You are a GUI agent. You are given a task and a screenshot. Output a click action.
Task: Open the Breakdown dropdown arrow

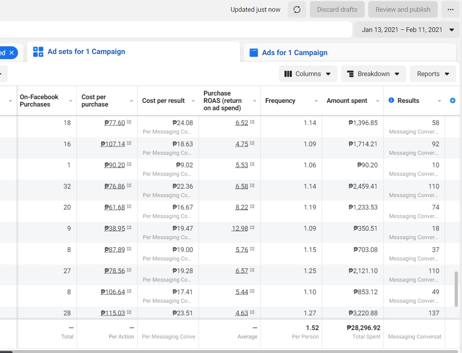tap(397, 74)
